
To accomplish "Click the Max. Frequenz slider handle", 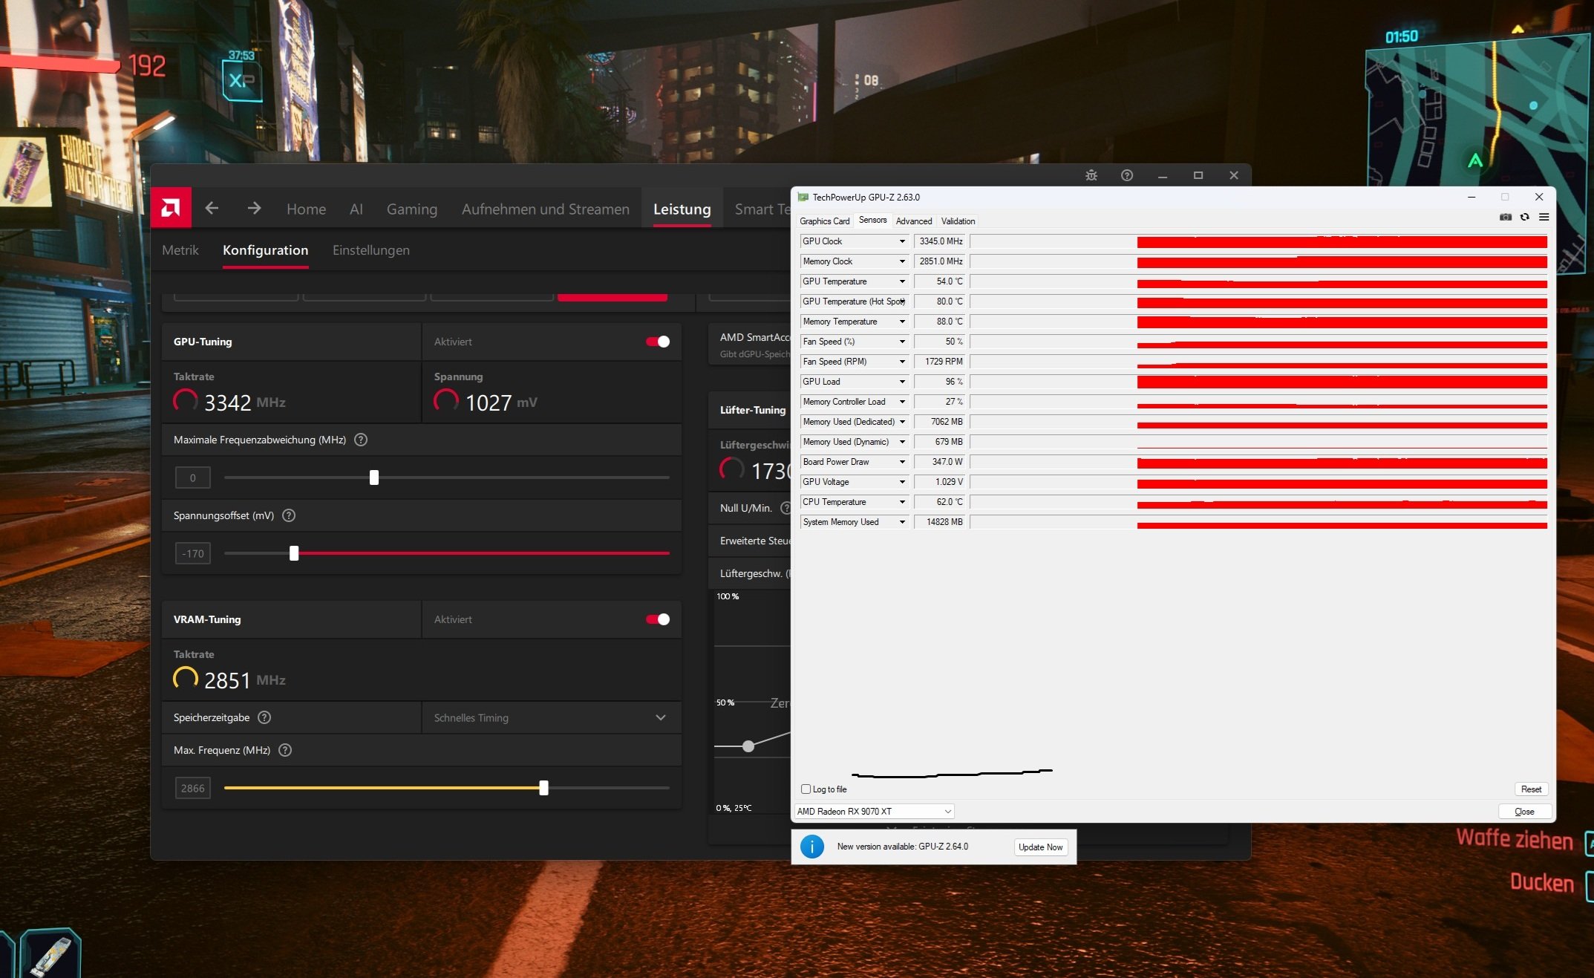I will click(543, 788).
